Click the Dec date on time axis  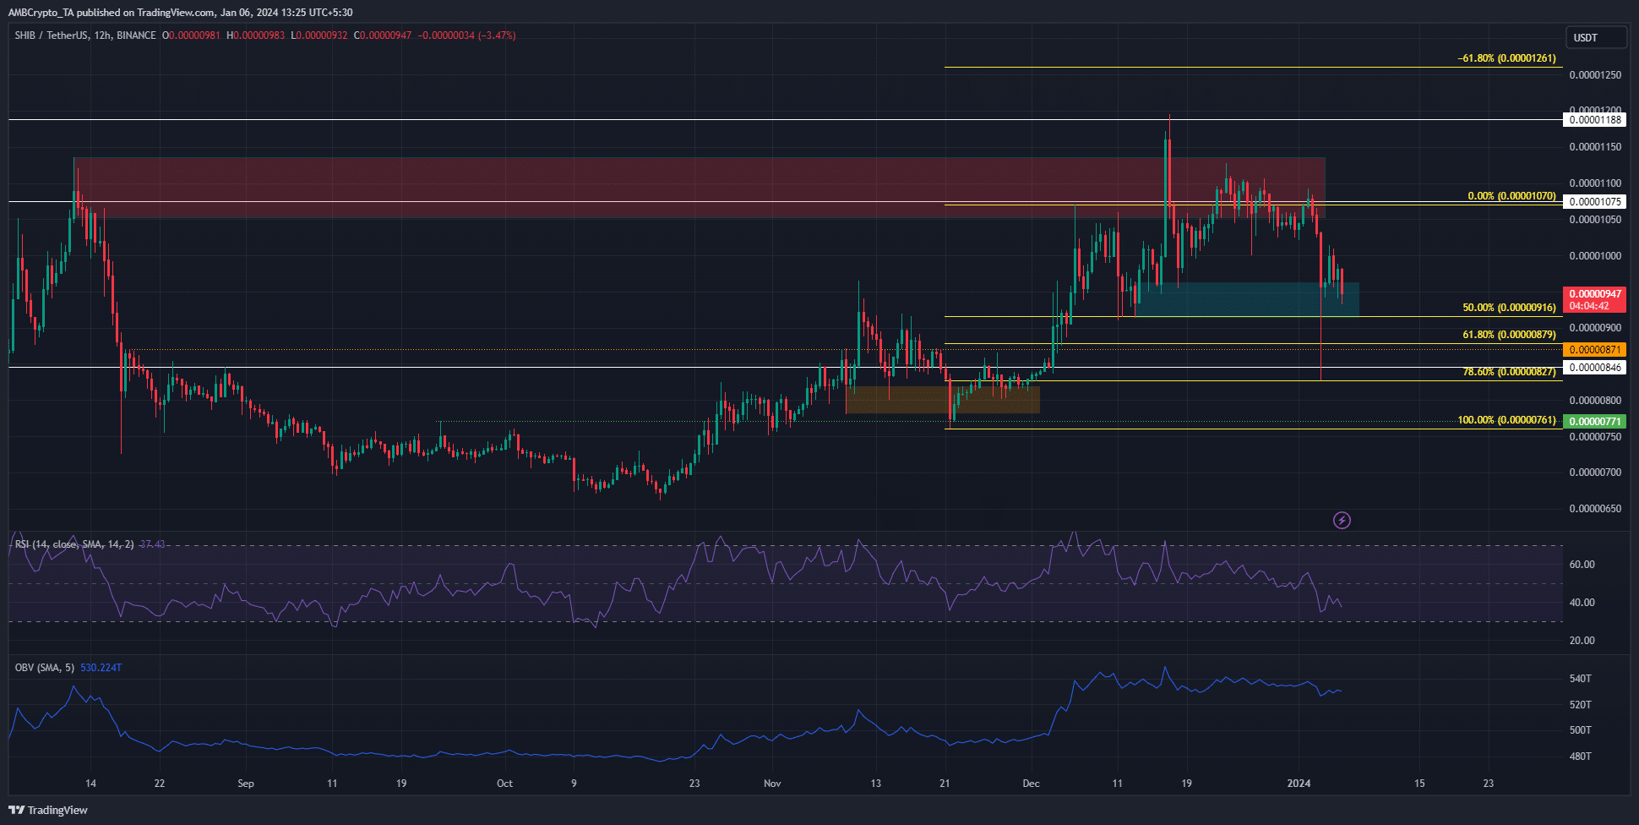coord(1031,784)
